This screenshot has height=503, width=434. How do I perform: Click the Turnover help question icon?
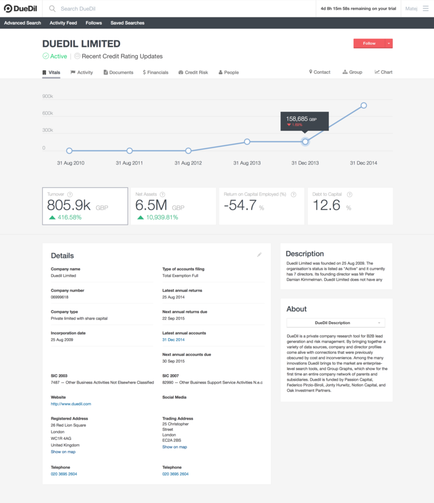[70, 194]
